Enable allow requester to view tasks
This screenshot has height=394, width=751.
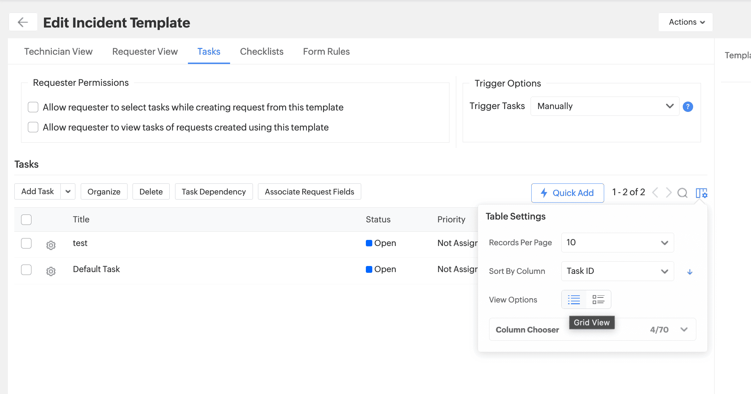tap(33, 127)
